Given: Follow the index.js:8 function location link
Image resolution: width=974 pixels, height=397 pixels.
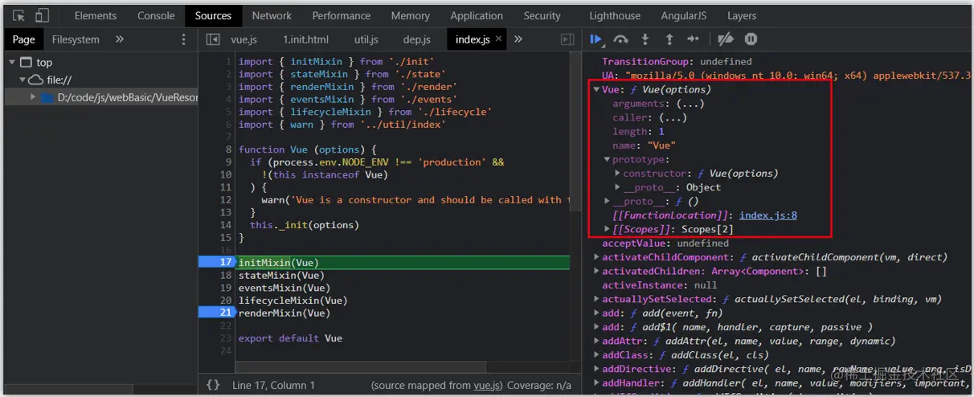Looking at the screenshot, I should coord(768,215).
